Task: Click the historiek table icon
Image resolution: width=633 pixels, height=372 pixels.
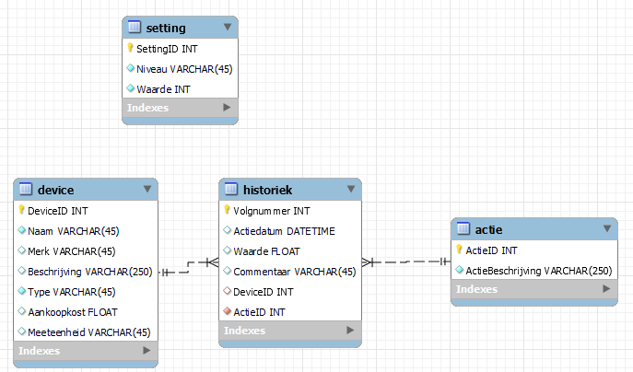Action: (230, 190)
